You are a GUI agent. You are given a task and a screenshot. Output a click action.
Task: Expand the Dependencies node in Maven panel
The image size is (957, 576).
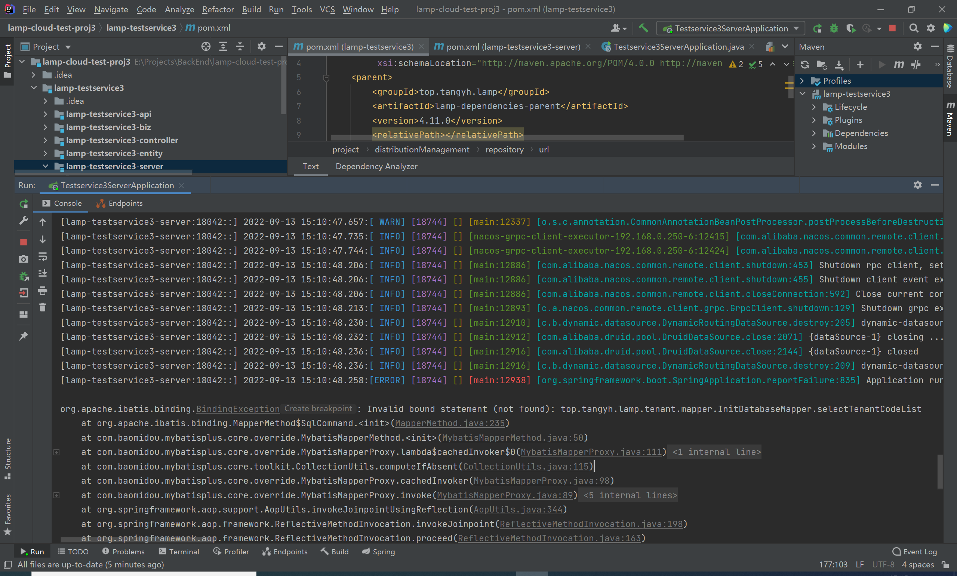(814, 133)
